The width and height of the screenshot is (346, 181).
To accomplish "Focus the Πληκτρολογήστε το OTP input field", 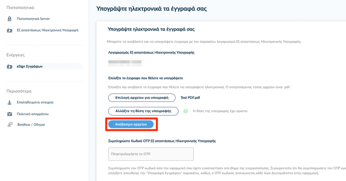I will [x=151, y=154].
